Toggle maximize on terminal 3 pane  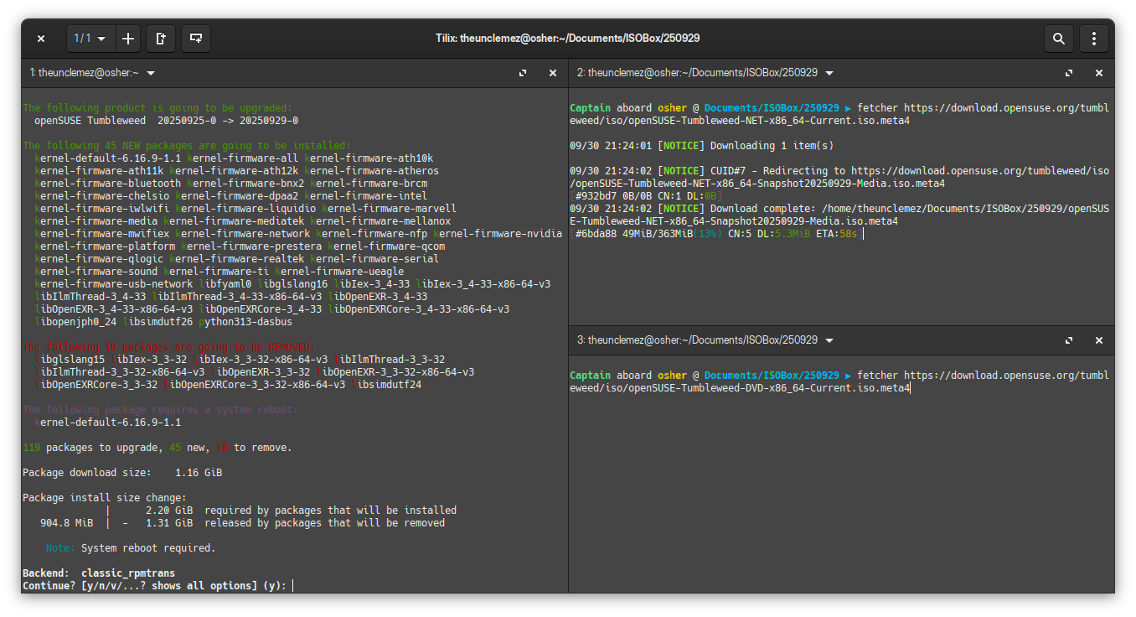tap(1069, 340)
